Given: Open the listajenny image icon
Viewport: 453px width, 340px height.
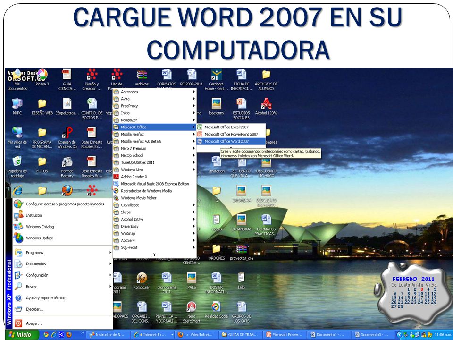Looking at the screenshot, I should point(217,106).
